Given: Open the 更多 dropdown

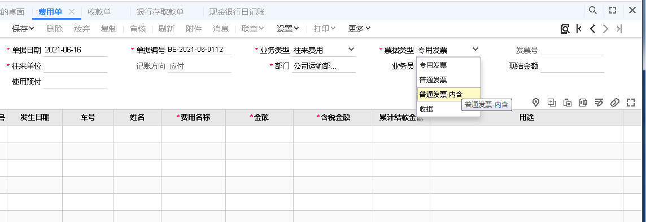Looking at the screenshot, I should click(359, 29).
